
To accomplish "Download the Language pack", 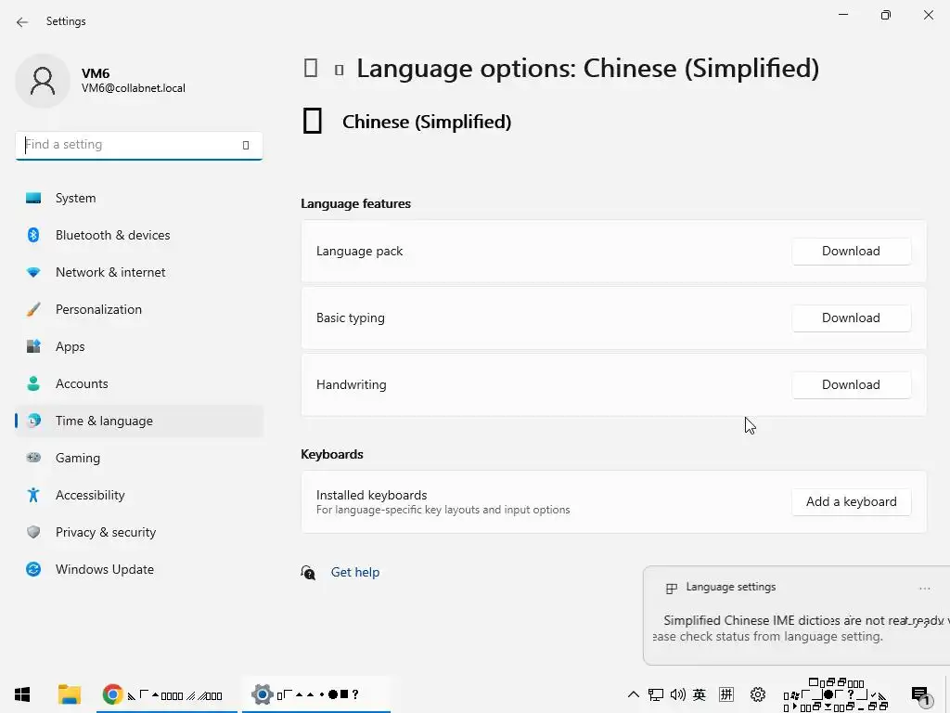I will [x=851, y=251].
